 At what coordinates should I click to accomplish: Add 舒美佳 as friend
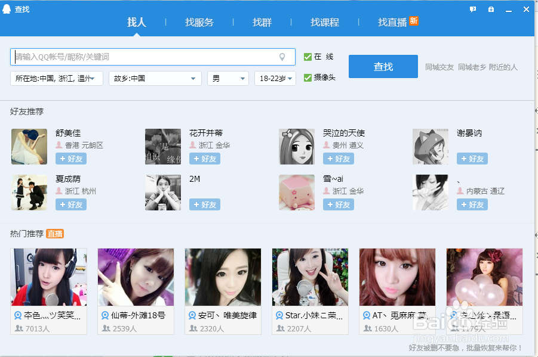click(x=71, y=159)
